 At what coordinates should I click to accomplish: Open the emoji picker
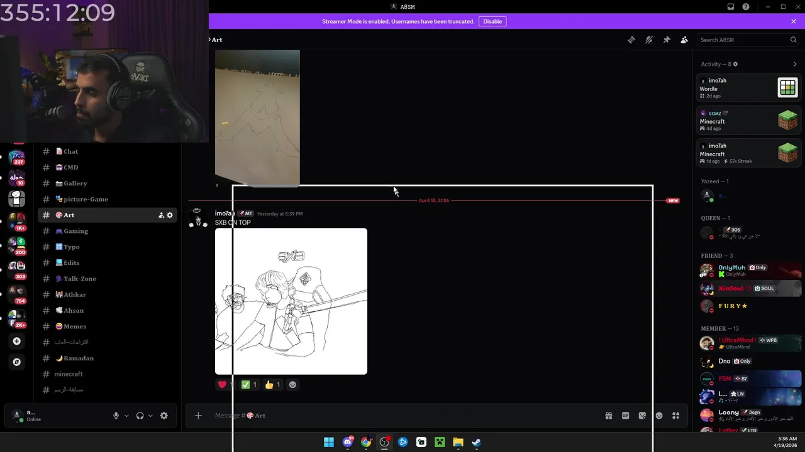coord(659,416)
